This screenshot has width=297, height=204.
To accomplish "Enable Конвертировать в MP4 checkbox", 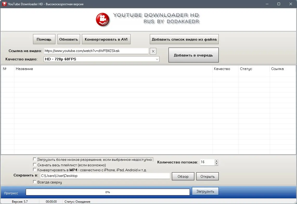I will click(x=35, y=169).
